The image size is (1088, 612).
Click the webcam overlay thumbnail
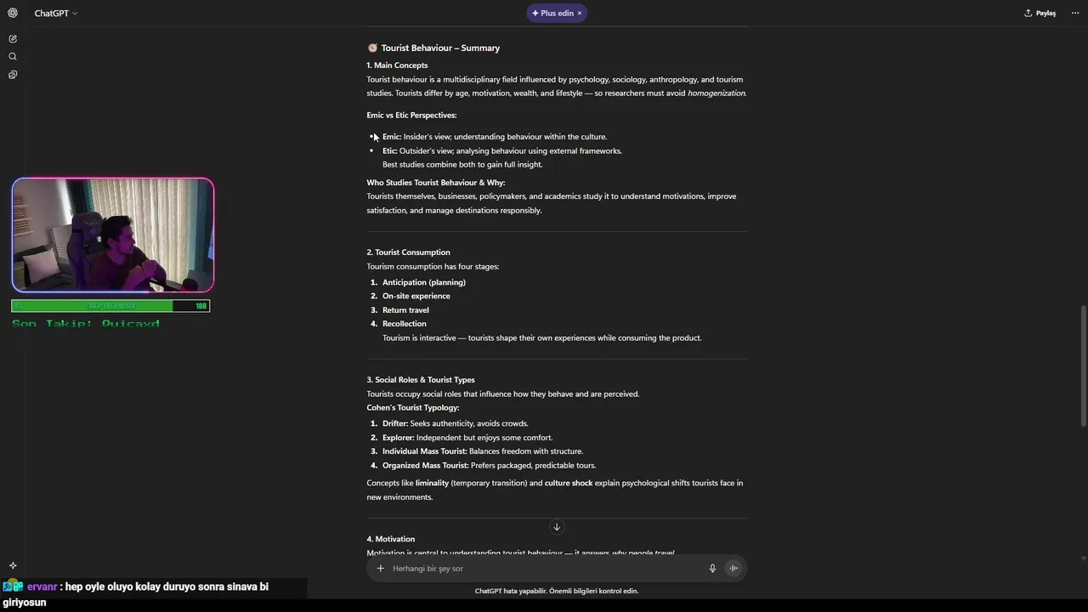tap(113, 235)
